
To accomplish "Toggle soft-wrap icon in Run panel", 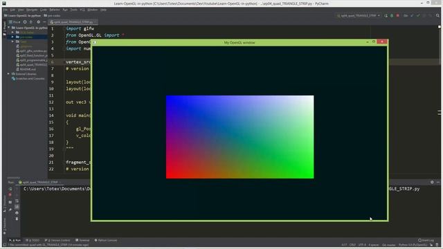I will (17, 201).
